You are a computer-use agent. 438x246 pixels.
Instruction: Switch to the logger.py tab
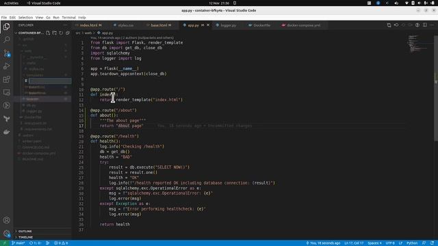coord(228,25)
